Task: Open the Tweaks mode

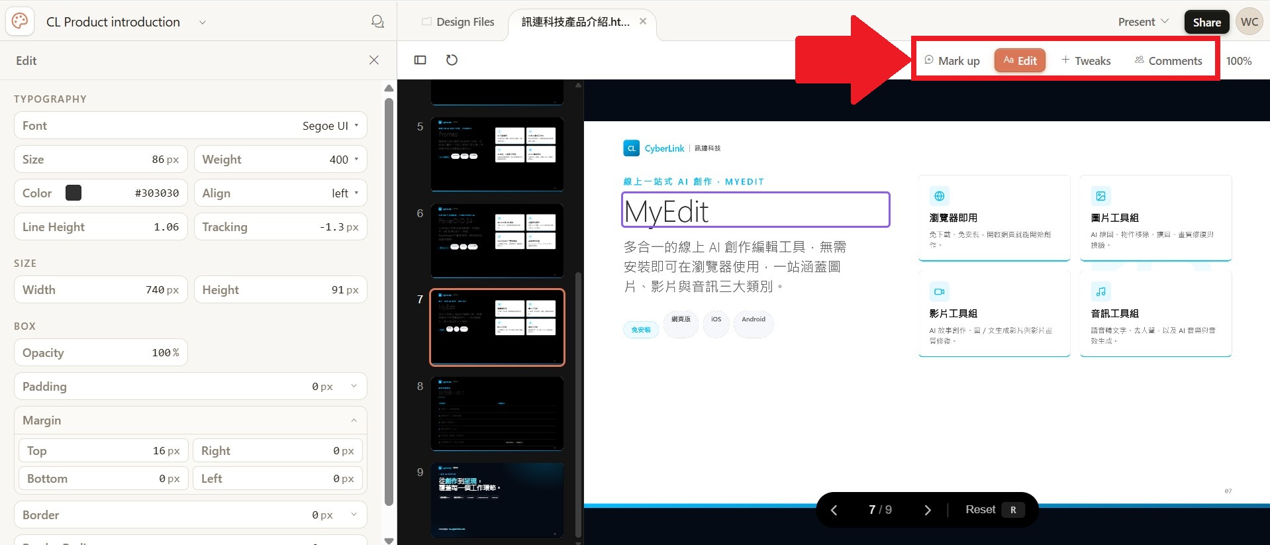Action: (1086, 61)
